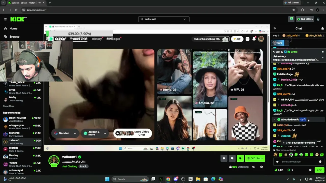326x183 pixels.
Task: Open 1wdwd recommended channel
Action: pyautogui.click(x=22, y=164)
